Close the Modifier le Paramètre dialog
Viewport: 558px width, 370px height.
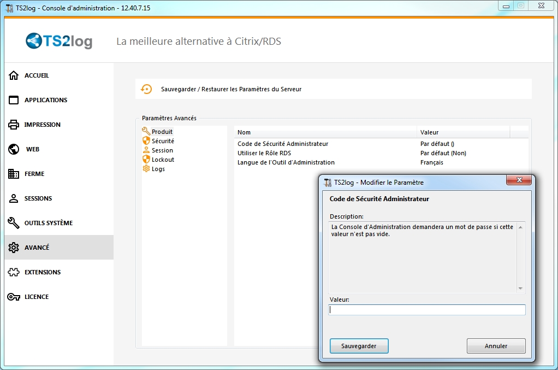click(519, 180)
